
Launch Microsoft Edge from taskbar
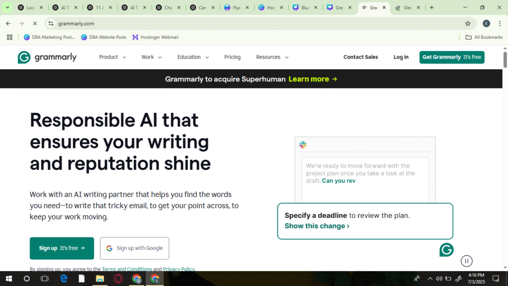tap(64, 279)
